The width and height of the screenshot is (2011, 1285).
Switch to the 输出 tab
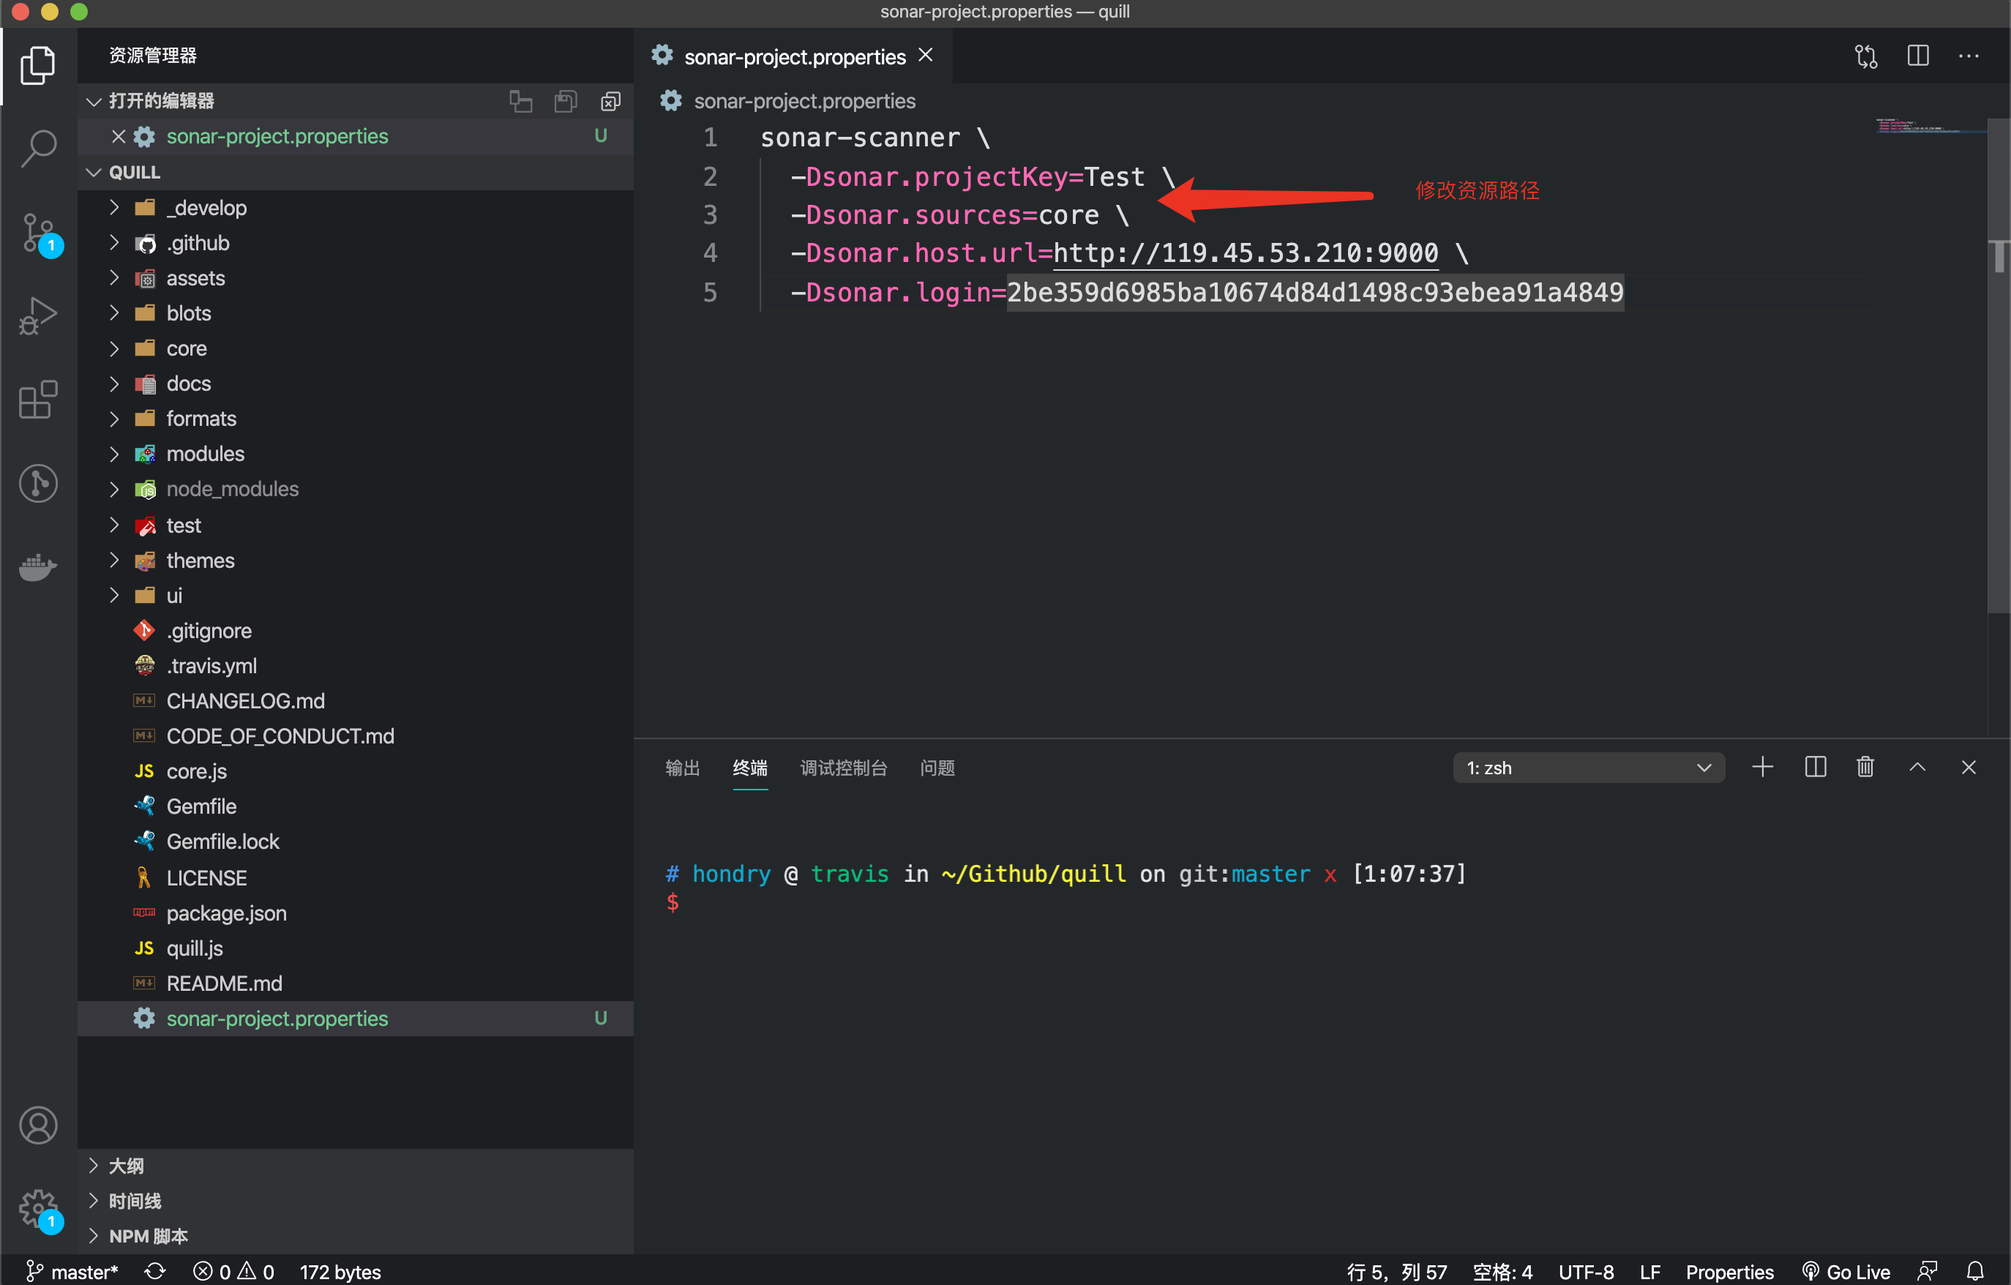click(x=682, y=768)
